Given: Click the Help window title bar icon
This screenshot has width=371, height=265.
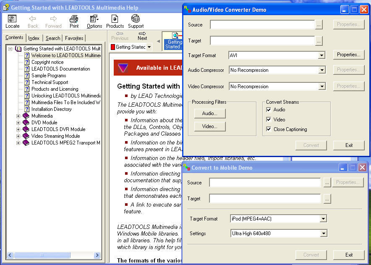Looking at the screenshot, I should click(x=6, y=7).
